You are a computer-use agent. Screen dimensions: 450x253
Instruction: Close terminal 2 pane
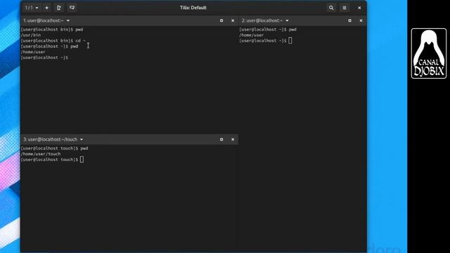(361, 20)
